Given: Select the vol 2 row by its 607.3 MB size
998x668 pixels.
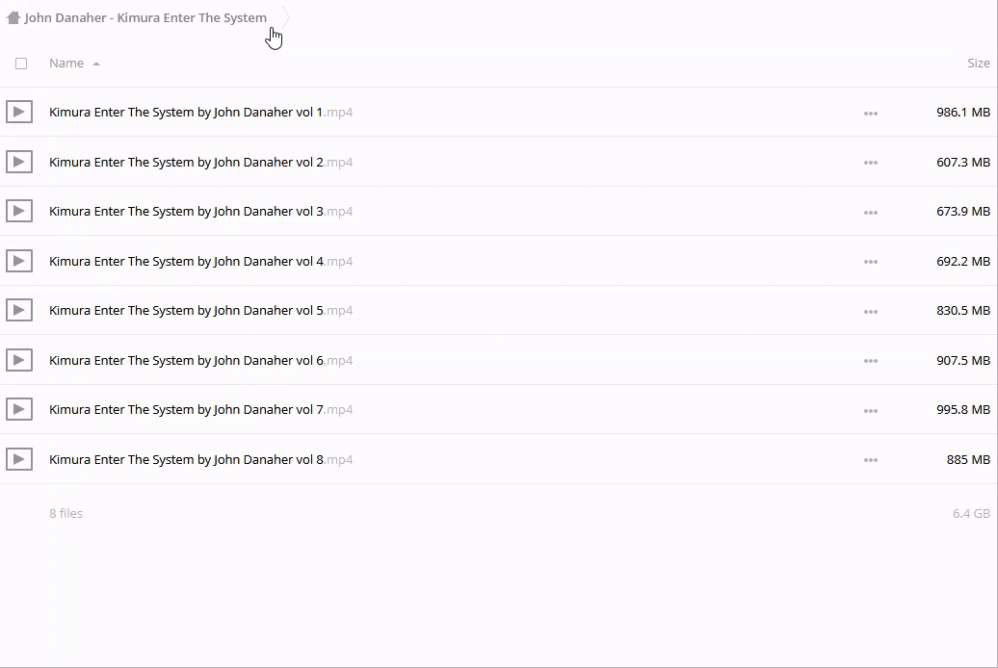Looking at the screenshot, I should pos(962,162).
